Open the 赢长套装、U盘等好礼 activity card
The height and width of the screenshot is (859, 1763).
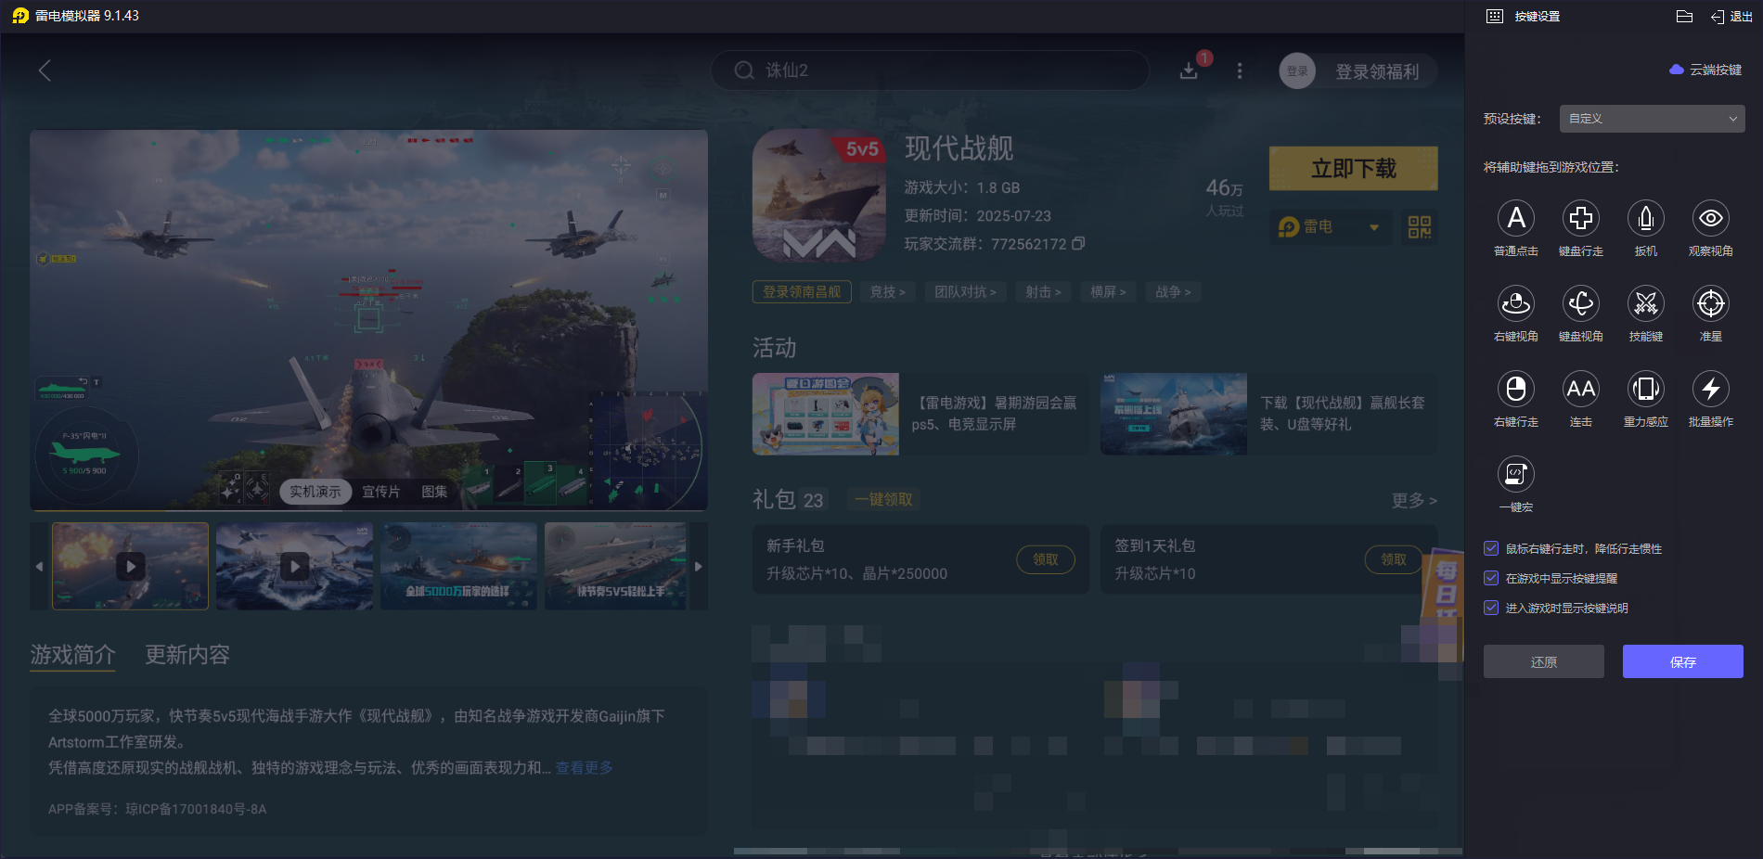(x=1268, y=414)
